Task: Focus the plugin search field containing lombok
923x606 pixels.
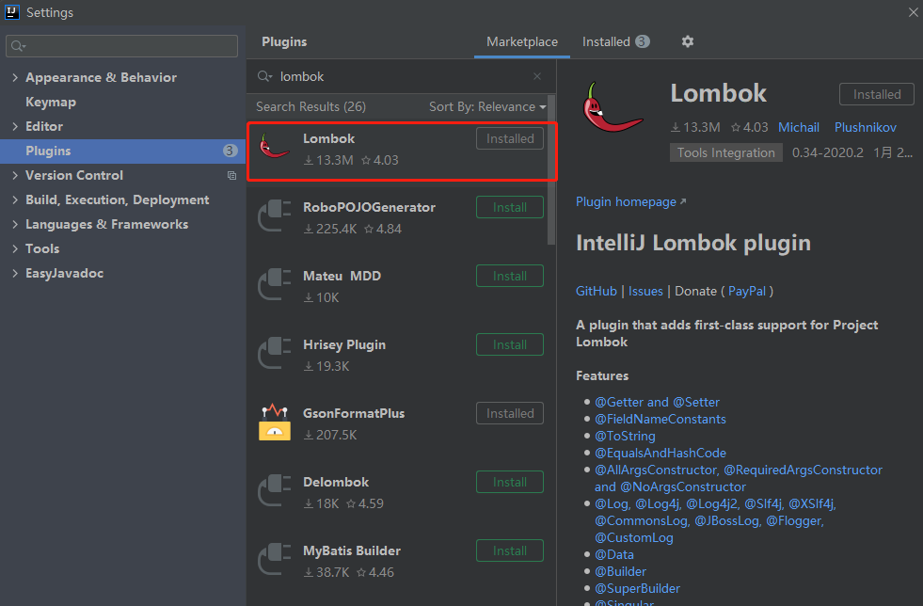Action: point(400,76)
